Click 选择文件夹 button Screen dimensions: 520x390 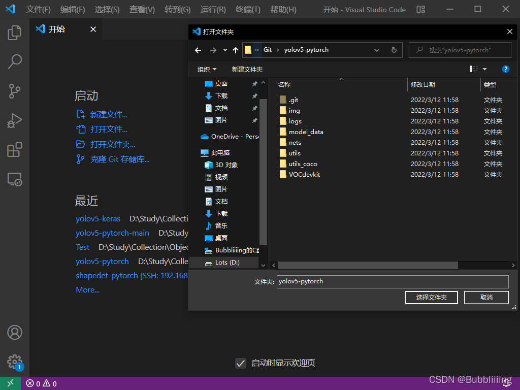[x=432, y=298]
